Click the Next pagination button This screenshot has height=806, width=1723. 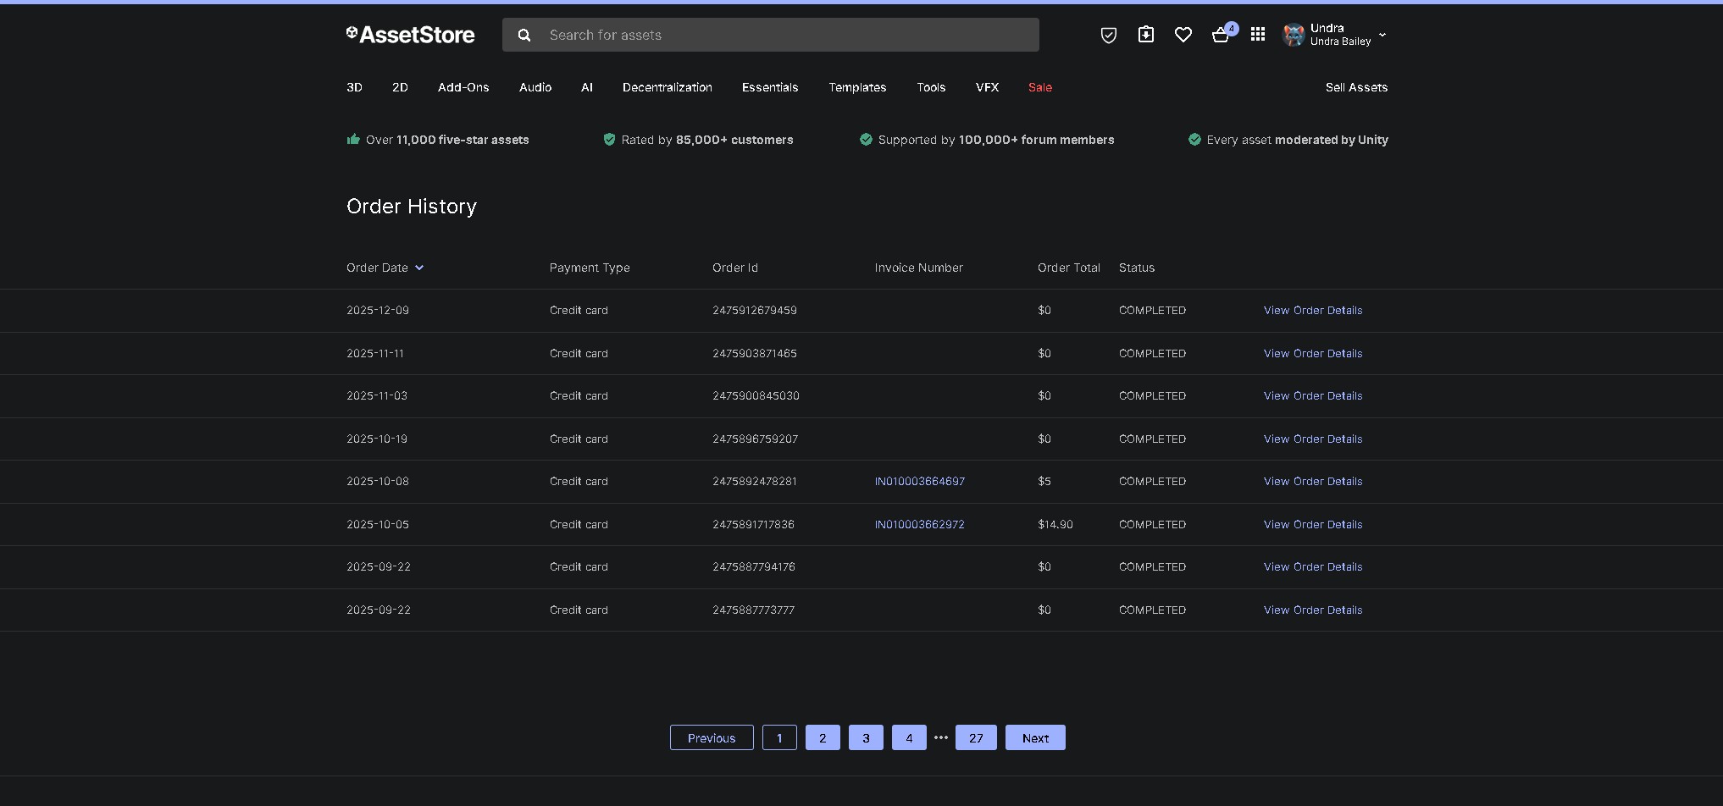click(x=1034, y=737)
